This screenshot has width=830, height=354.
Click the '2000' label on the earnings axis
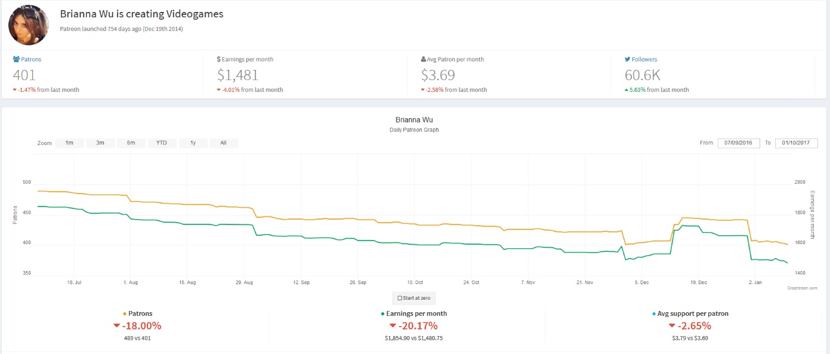pyautogui.click(x=800, y=183)
